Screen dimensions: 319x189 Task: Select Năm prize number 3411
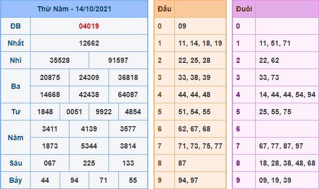(50, 129)
